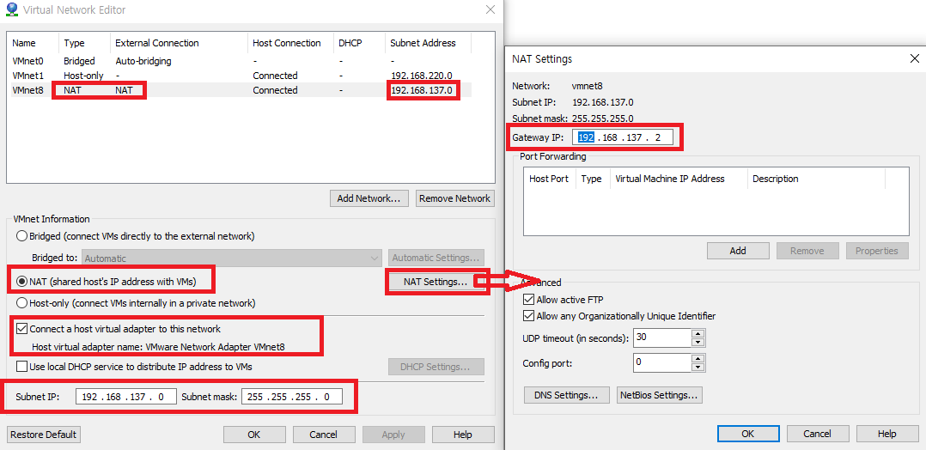Increase UDP timeout with up arrow

coord(698,334)
